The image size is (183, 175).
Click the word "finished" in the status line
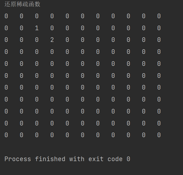click(50, 159)
